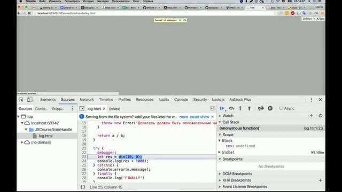Click the res: undefined scope entry
This screenshot has width=342, height=192.
pyautogui.click(x=240, y=146)
